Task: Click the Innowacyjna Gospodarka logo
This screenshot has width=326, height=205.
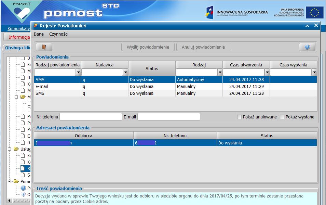Action: (236, 12)
